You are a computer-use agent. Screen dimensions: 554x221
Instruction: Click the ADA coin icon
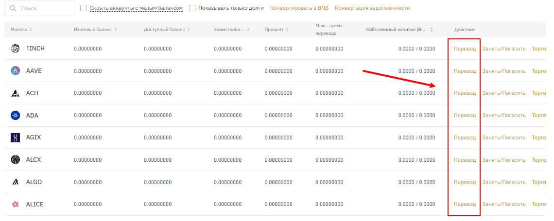click(x=15, y=116)
